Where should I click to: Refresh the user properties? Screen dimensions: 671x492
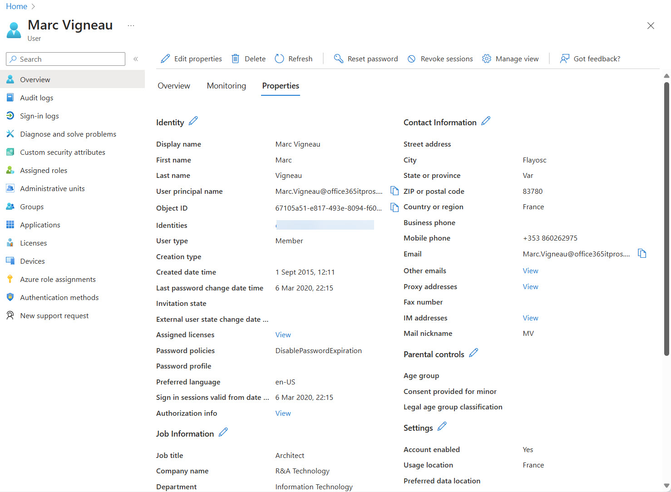pyautogui.click(x=293, y=59)
